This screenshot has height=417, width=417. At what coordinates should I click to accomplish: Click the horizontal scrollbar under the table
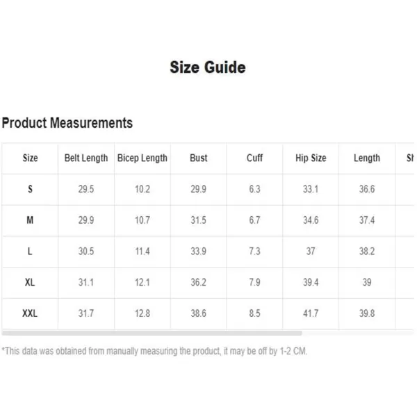[152, 333]
